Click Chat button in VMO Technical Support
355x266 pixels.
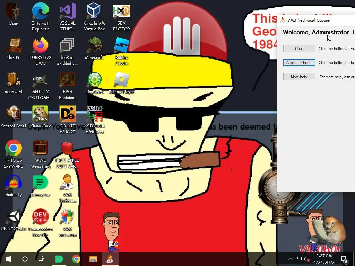299,48
